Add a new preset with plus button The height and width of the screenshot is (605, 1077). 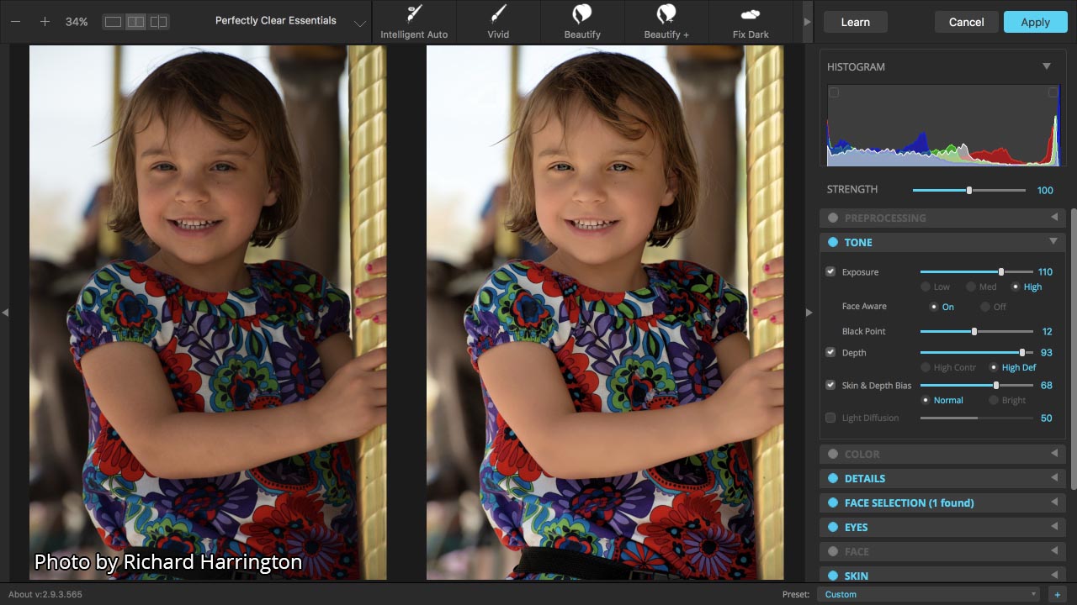[1058, 594]
